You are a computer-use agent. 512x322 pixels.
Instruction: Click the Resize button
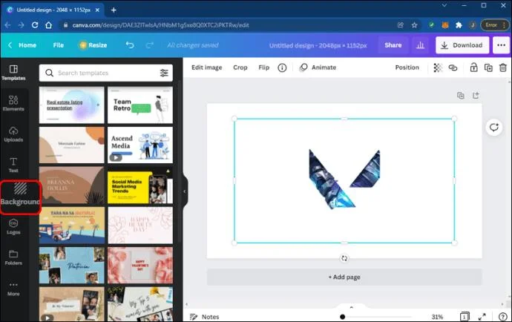coord(93,45)
